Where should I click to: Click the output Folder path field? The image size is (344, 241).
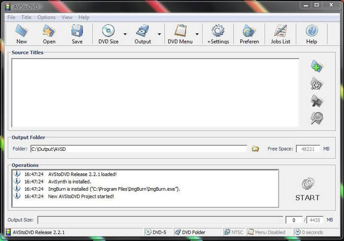click(138, 149)
